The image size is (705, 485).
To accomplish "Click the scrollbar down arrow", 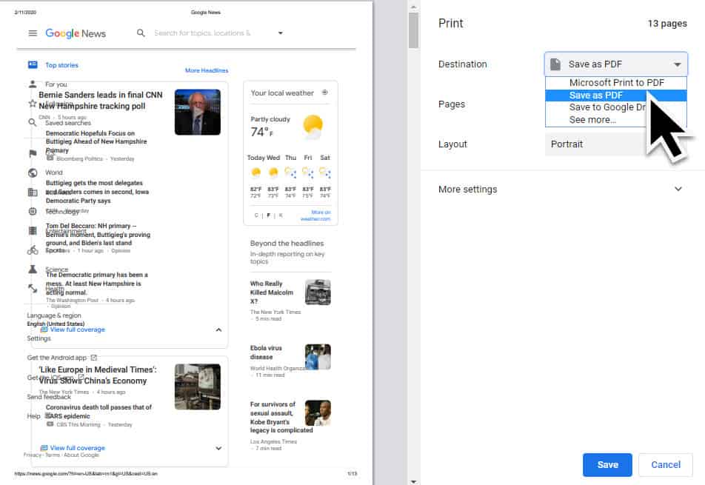I will 413,481.
